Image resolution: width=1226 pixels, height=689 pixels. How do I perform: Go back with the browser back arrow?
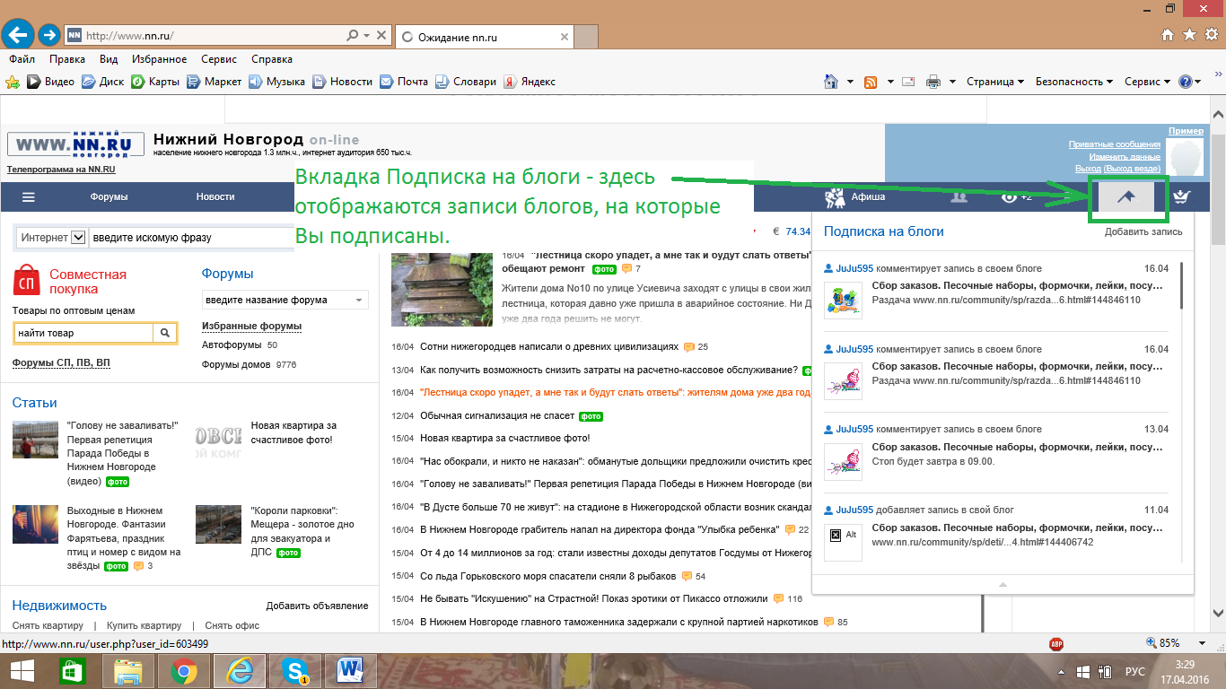coord(18,36)
